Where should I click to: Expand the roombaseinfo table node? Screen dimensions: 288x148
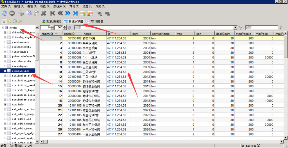tap(5, 71)
